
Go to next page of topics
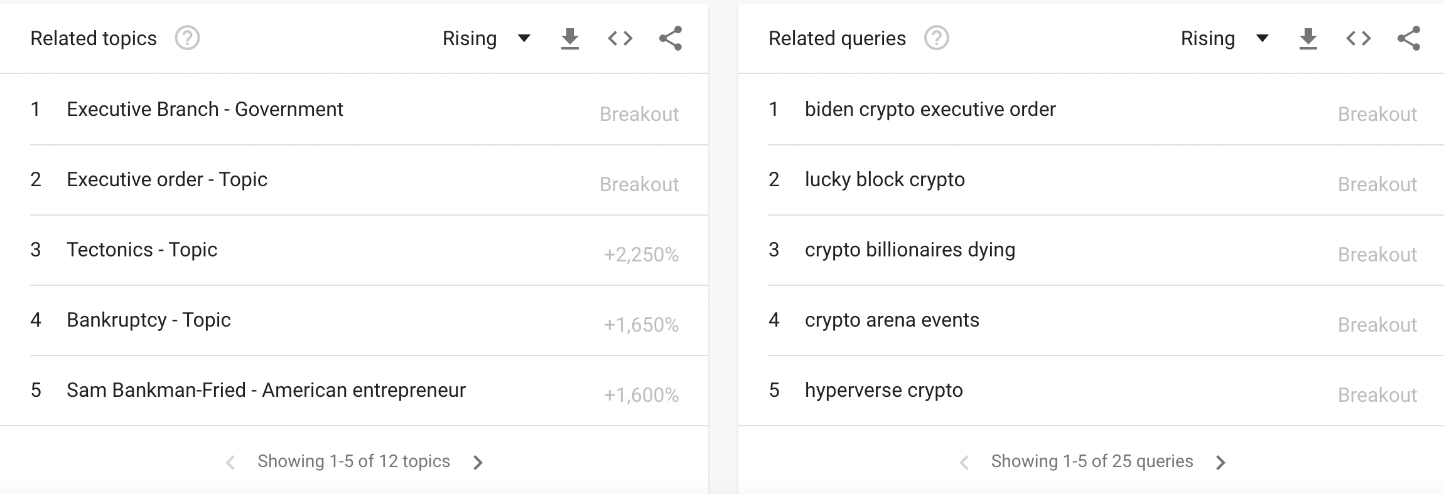[x=478, y=463]
